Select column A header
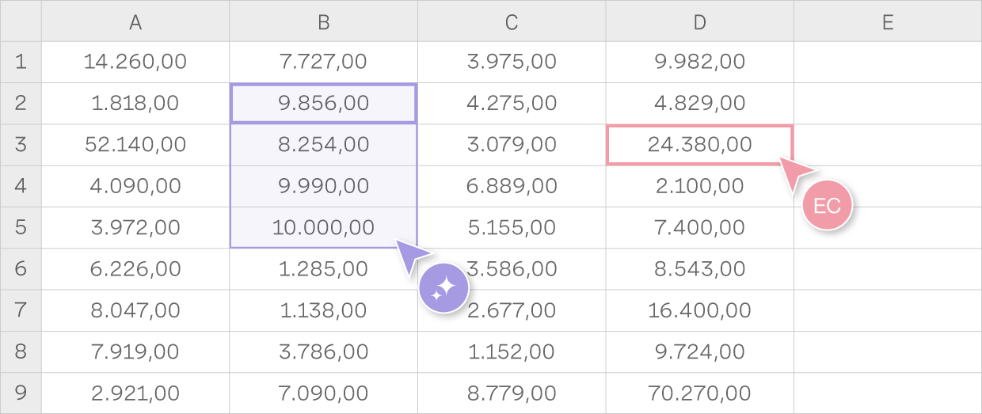 pyautogui.click(x=135, y=23)
